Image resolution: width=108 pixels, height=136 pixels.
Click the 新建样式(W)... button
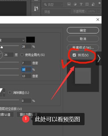point(83,48)
